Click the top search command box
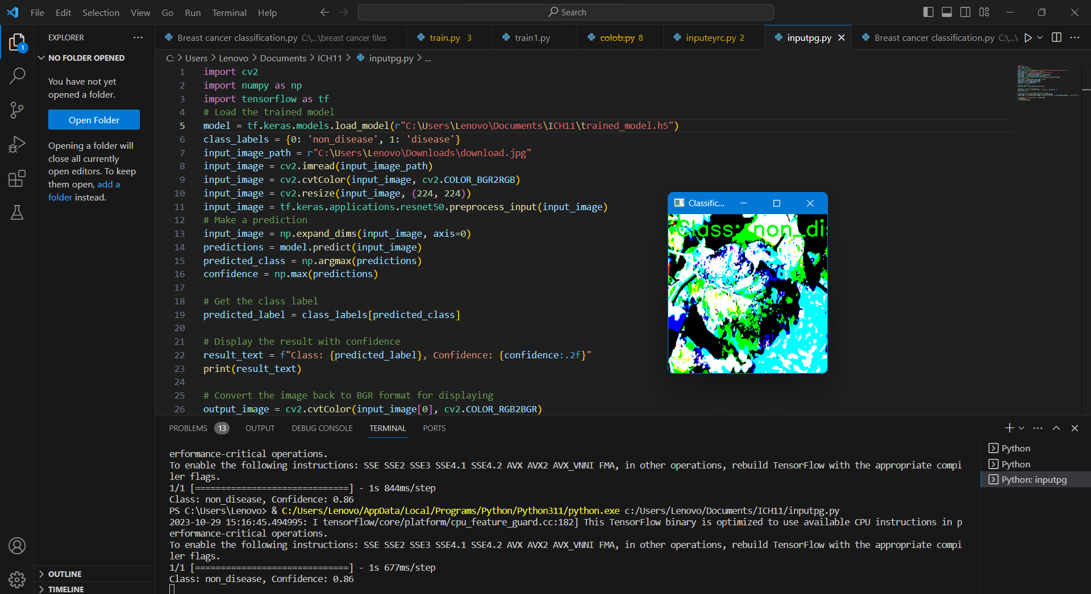This screenshot has height=594, width=1091. [x=566, y=12]
